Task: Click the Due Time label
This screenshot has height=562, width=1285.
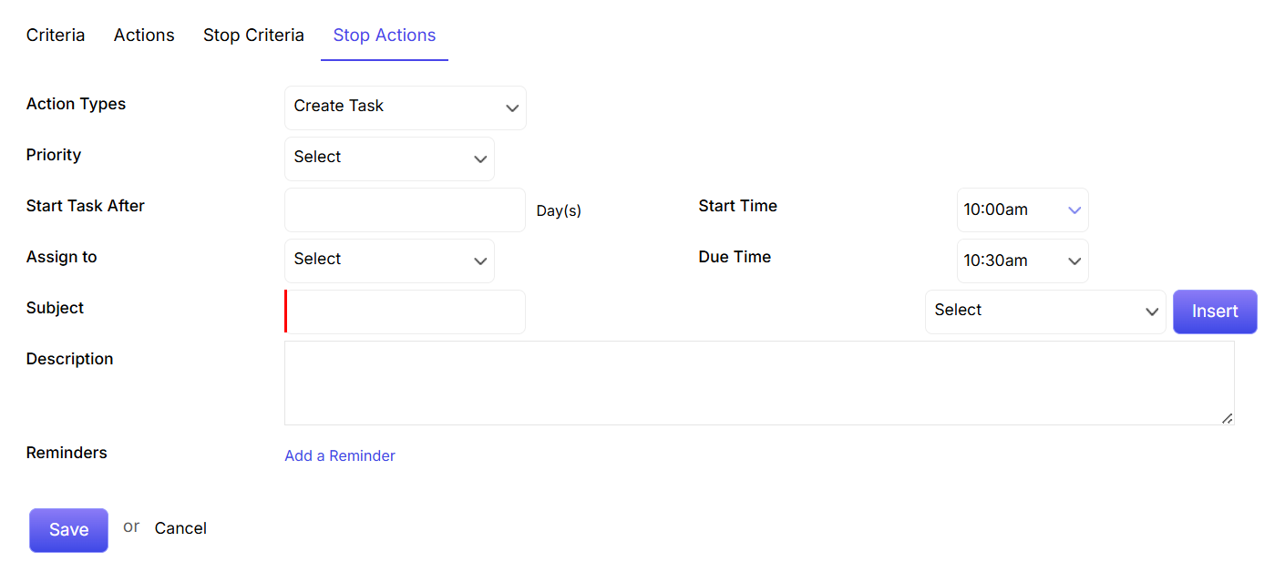Action: [735, 257]
